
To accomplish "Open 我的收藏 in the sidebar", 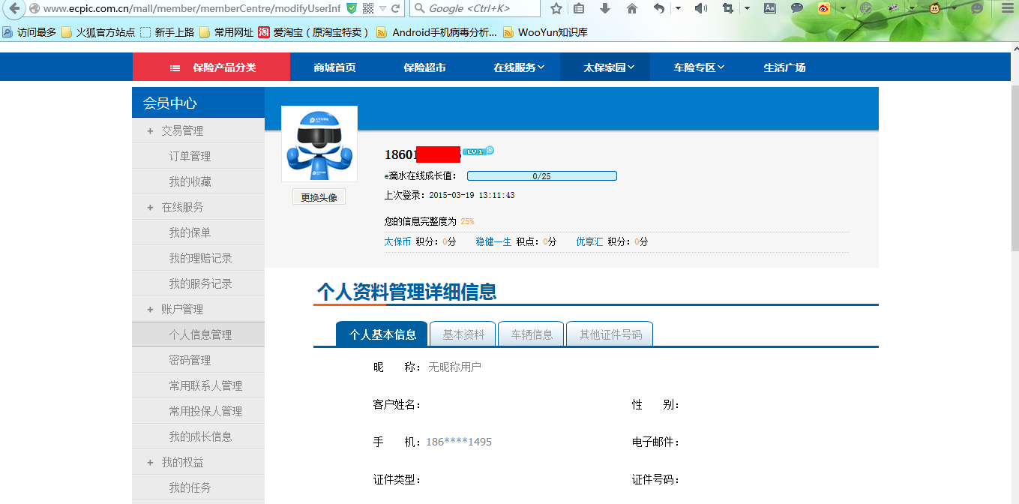I will [x=198, y=181].
